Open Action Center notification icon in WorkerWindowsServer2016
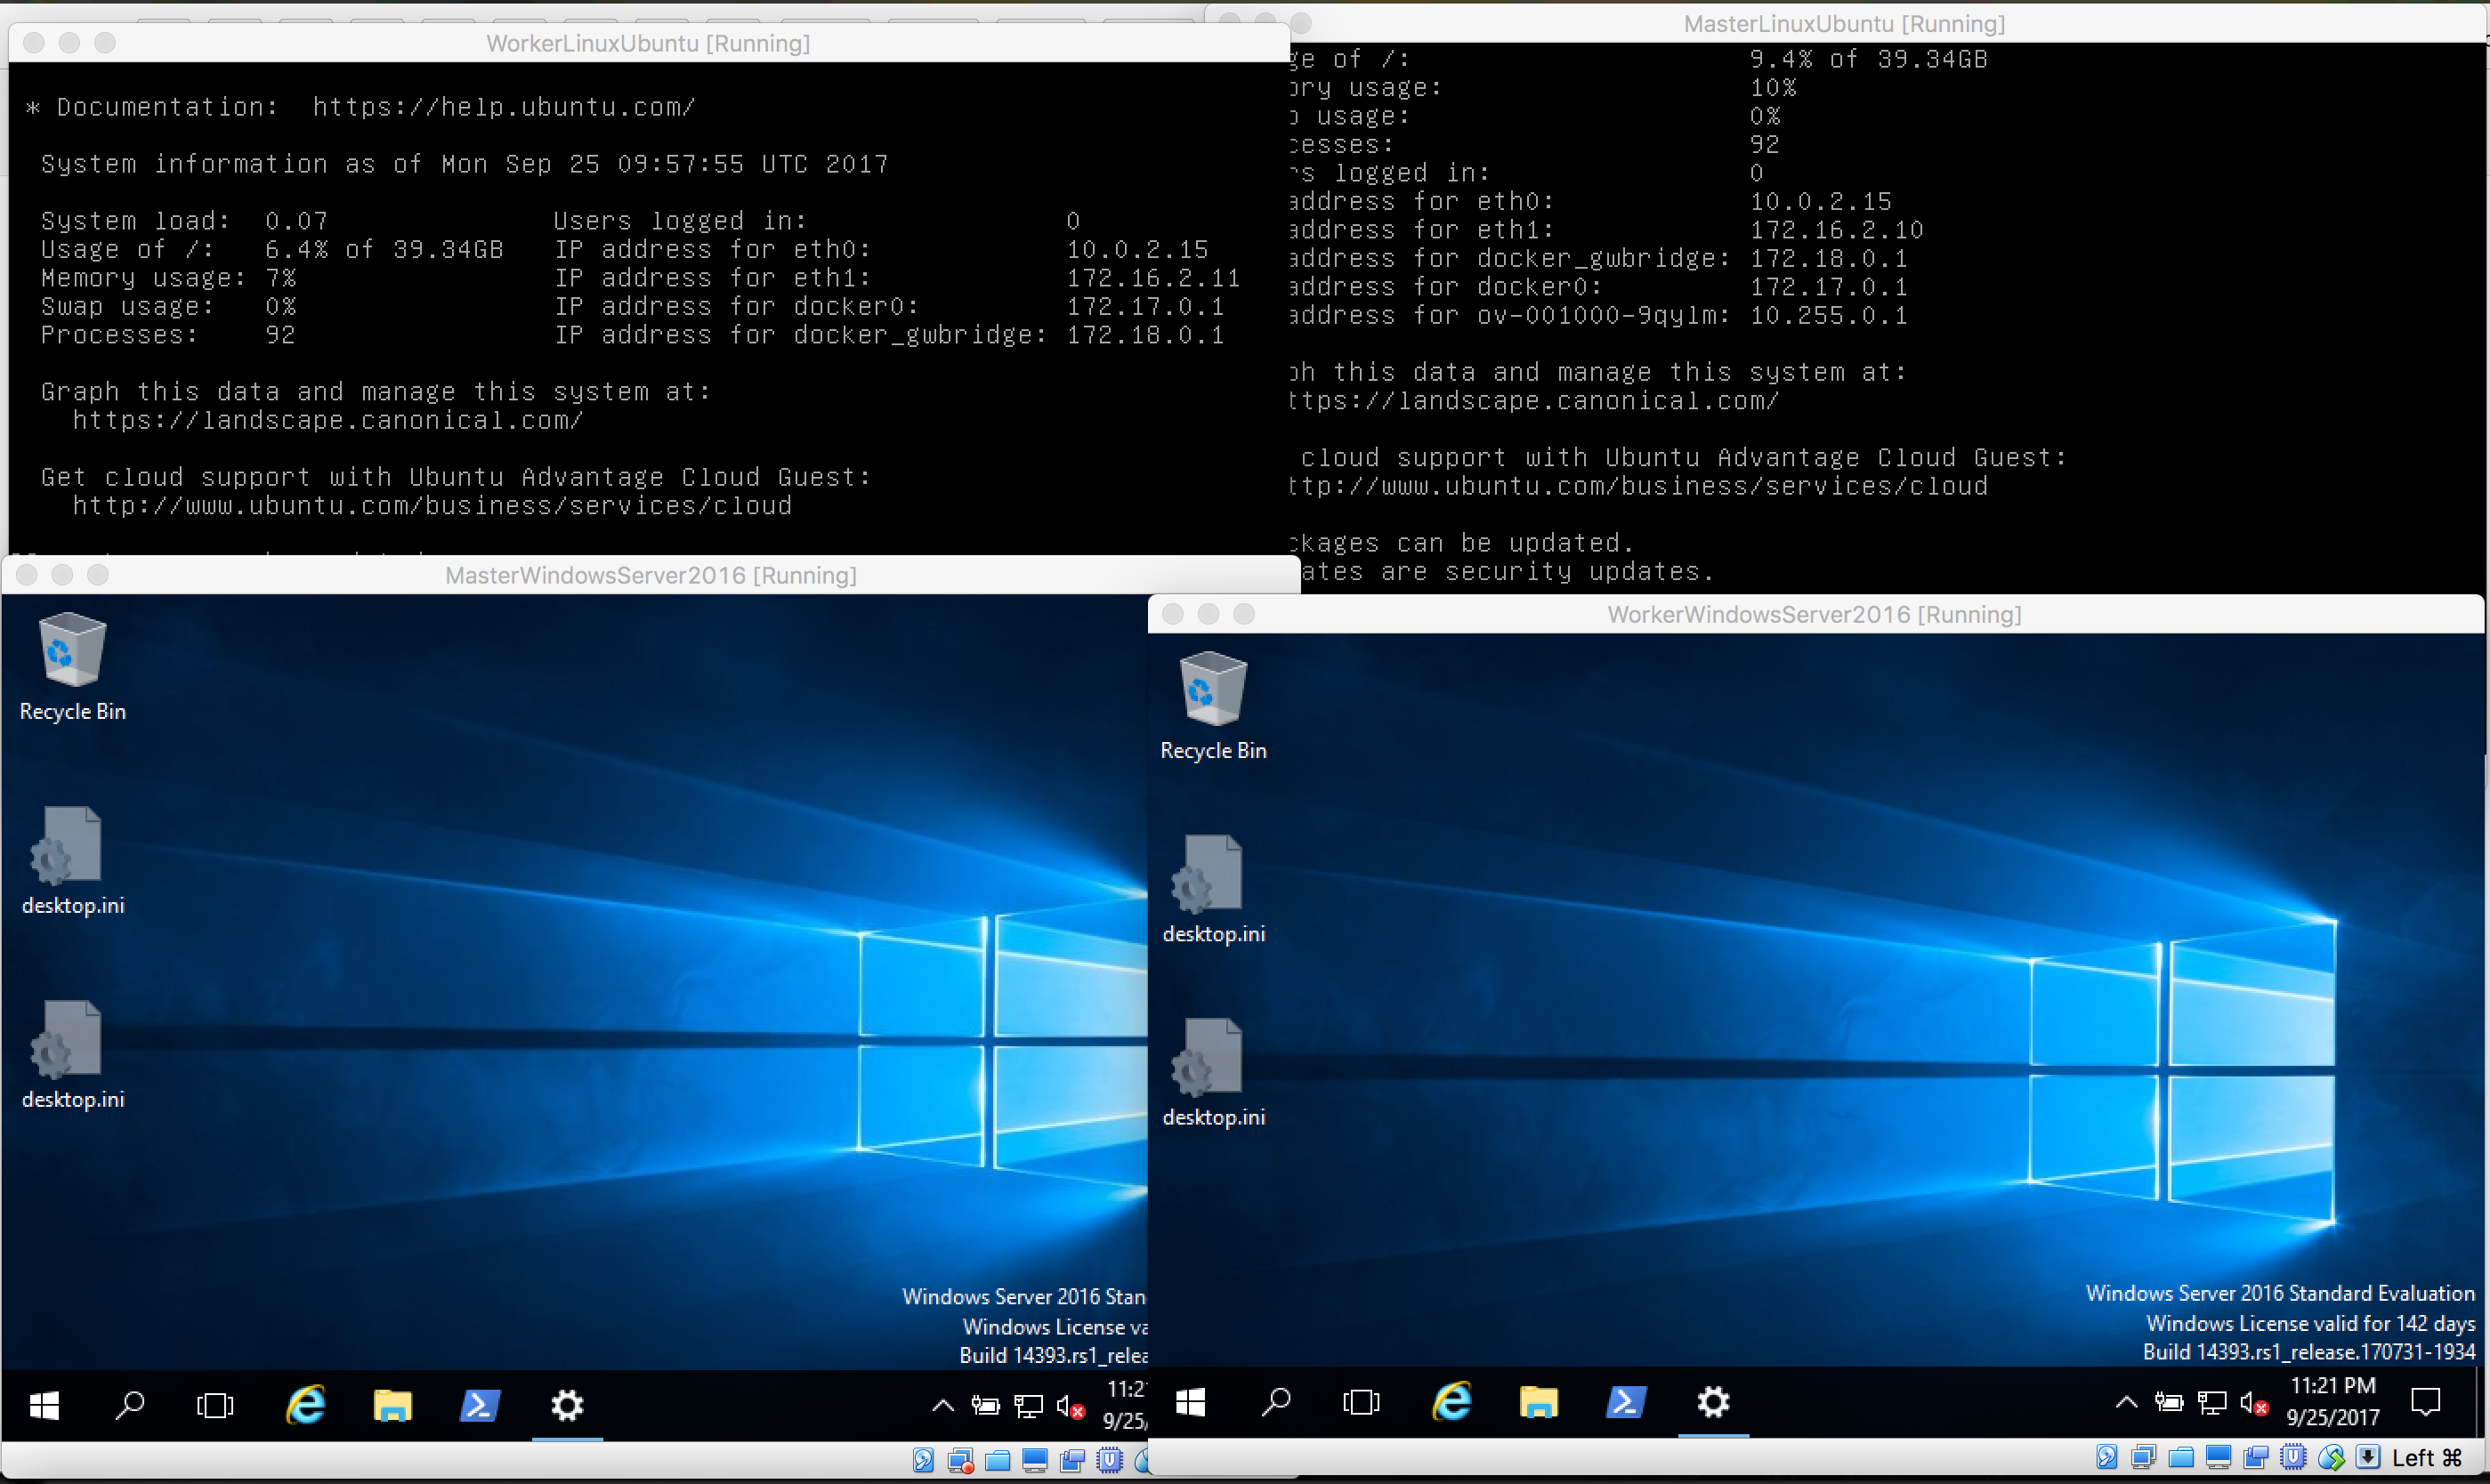Image resolution: width=2490 pixels, height=1484 pixels. [2426, 1402]
